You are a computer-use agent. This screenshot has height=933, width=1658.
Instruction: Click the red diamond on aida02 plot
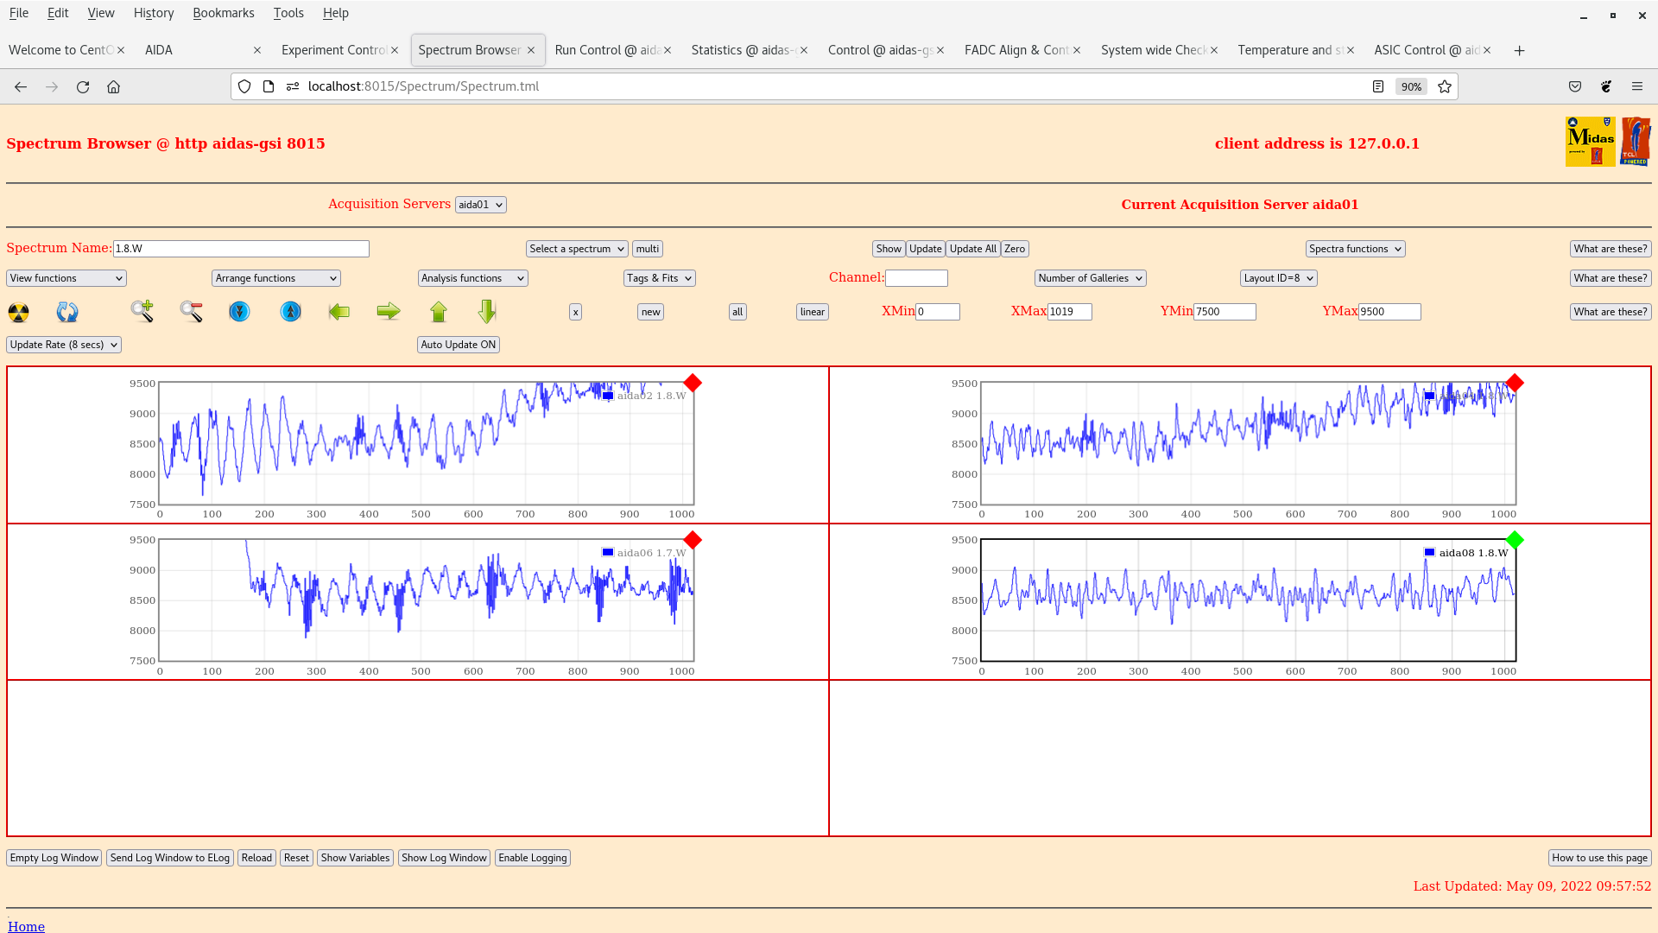click(693, 384)
